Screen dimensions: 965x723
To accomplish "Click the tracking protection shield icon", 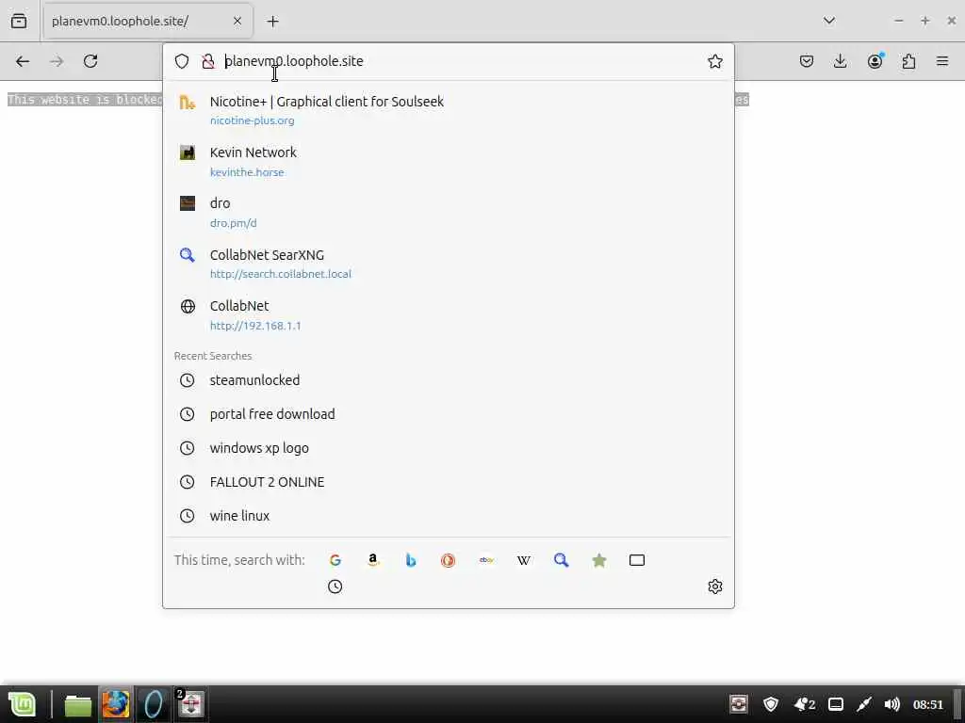I will click(182, 61).
